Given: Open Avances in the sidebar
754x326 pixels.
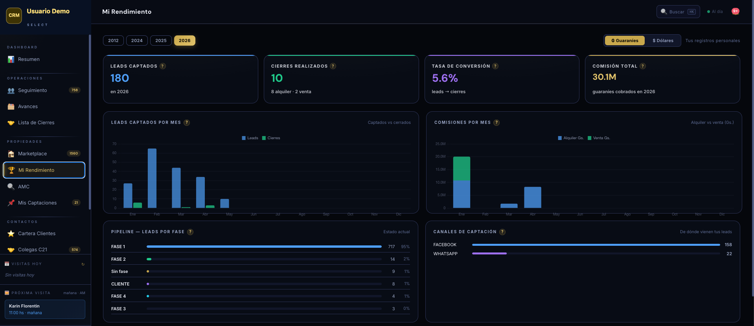Looking at the screenshot, I should point(44,107).
